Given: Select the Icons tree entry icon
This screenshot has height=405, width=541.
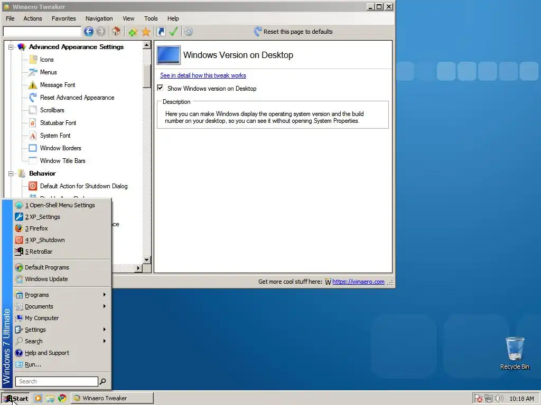Looking at the screenshot, I should 33,60.
